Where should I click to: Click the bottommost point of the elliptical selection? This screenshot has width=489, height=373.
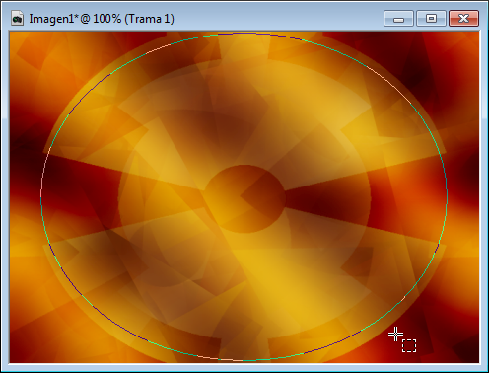pos(244,361)
